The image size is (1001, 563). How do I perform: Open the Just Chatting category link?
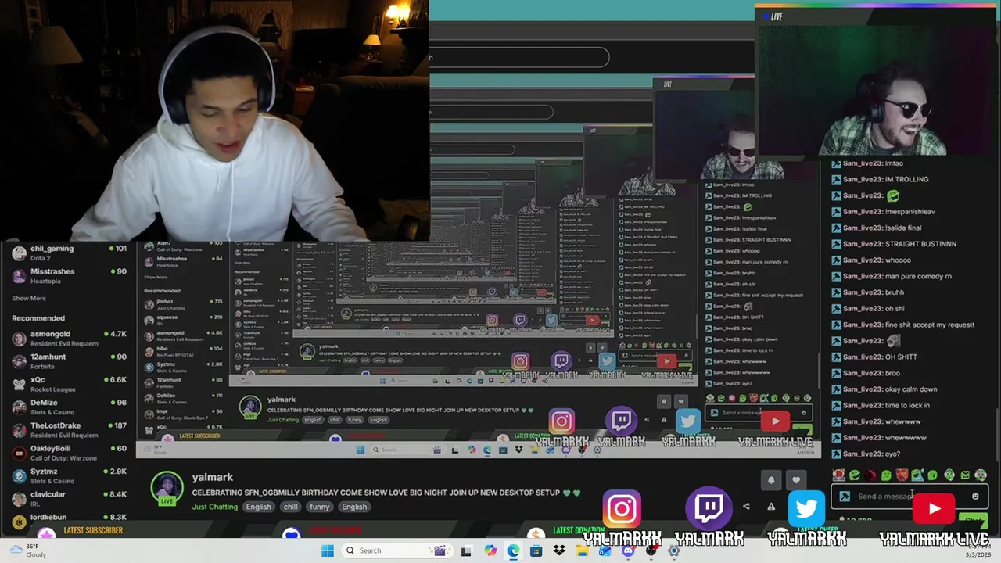point(214,507)
